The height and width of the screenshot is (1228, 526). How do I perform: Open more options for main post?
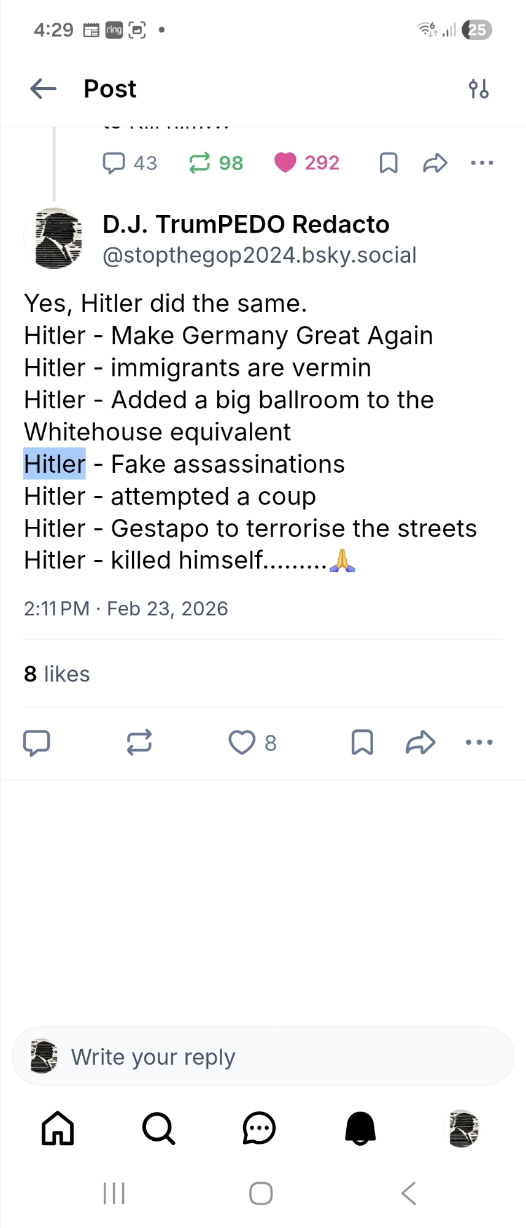coord(479,742)
